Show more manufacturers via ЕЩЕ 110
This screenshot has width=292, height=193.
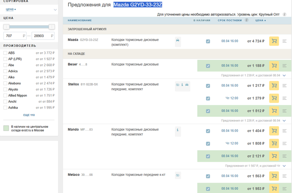tap(29, 115)
